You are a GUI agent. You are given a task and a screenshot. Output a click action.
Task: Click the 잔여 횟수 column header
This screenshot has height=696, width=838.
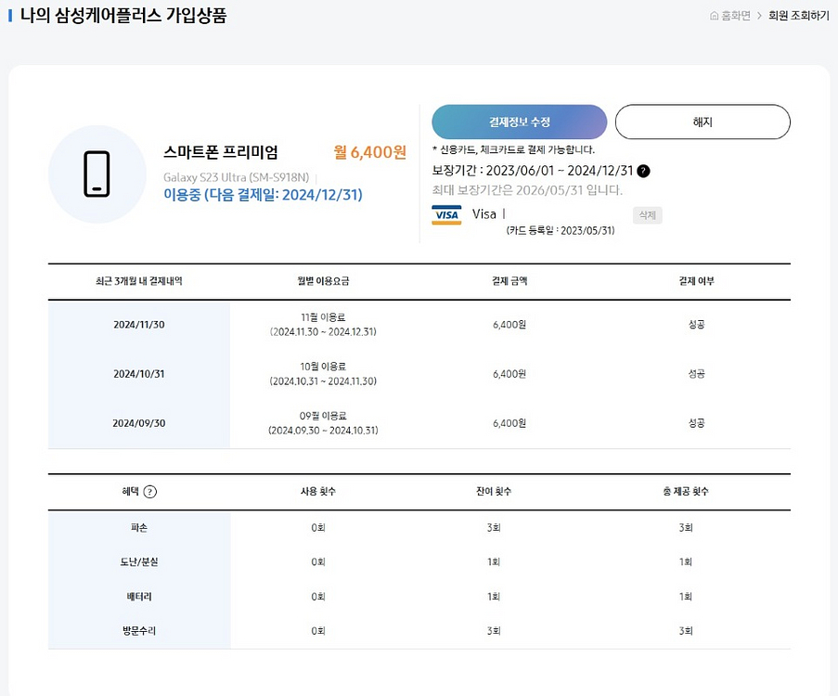[x=494, y=491]
